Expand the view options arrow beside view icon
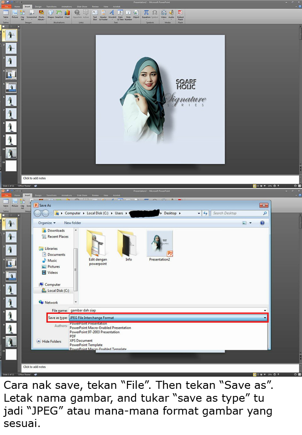 [x=250, y=223]
